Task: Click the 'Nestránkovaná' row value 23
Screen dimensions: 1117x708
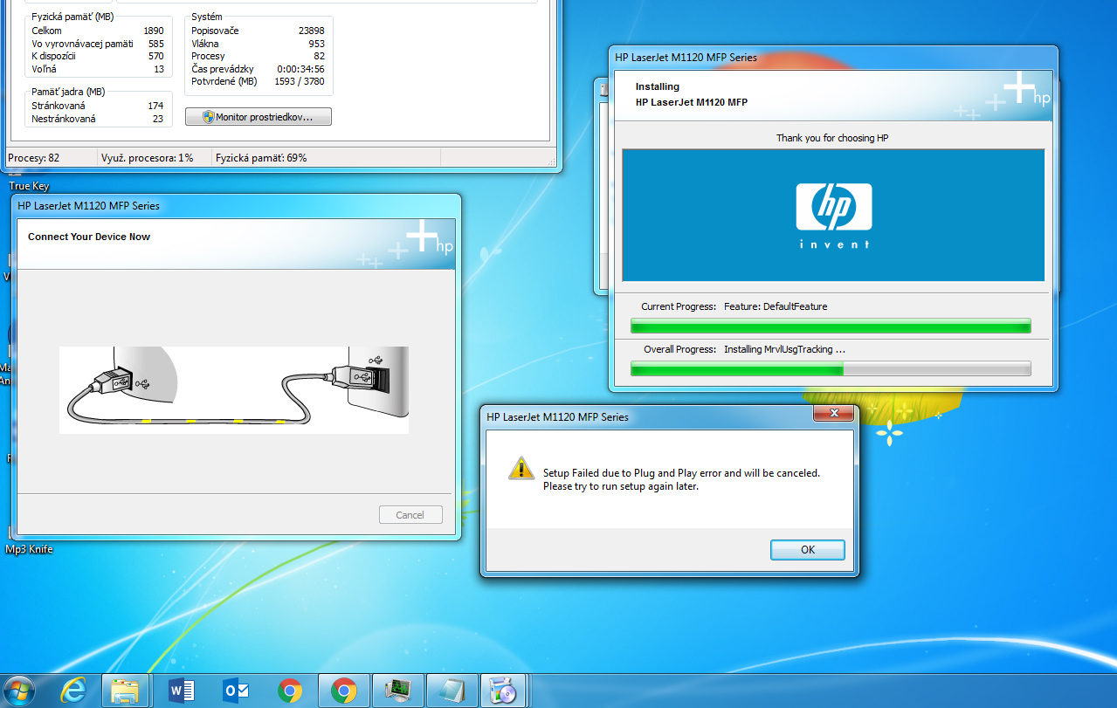Action: coord(158,119)
